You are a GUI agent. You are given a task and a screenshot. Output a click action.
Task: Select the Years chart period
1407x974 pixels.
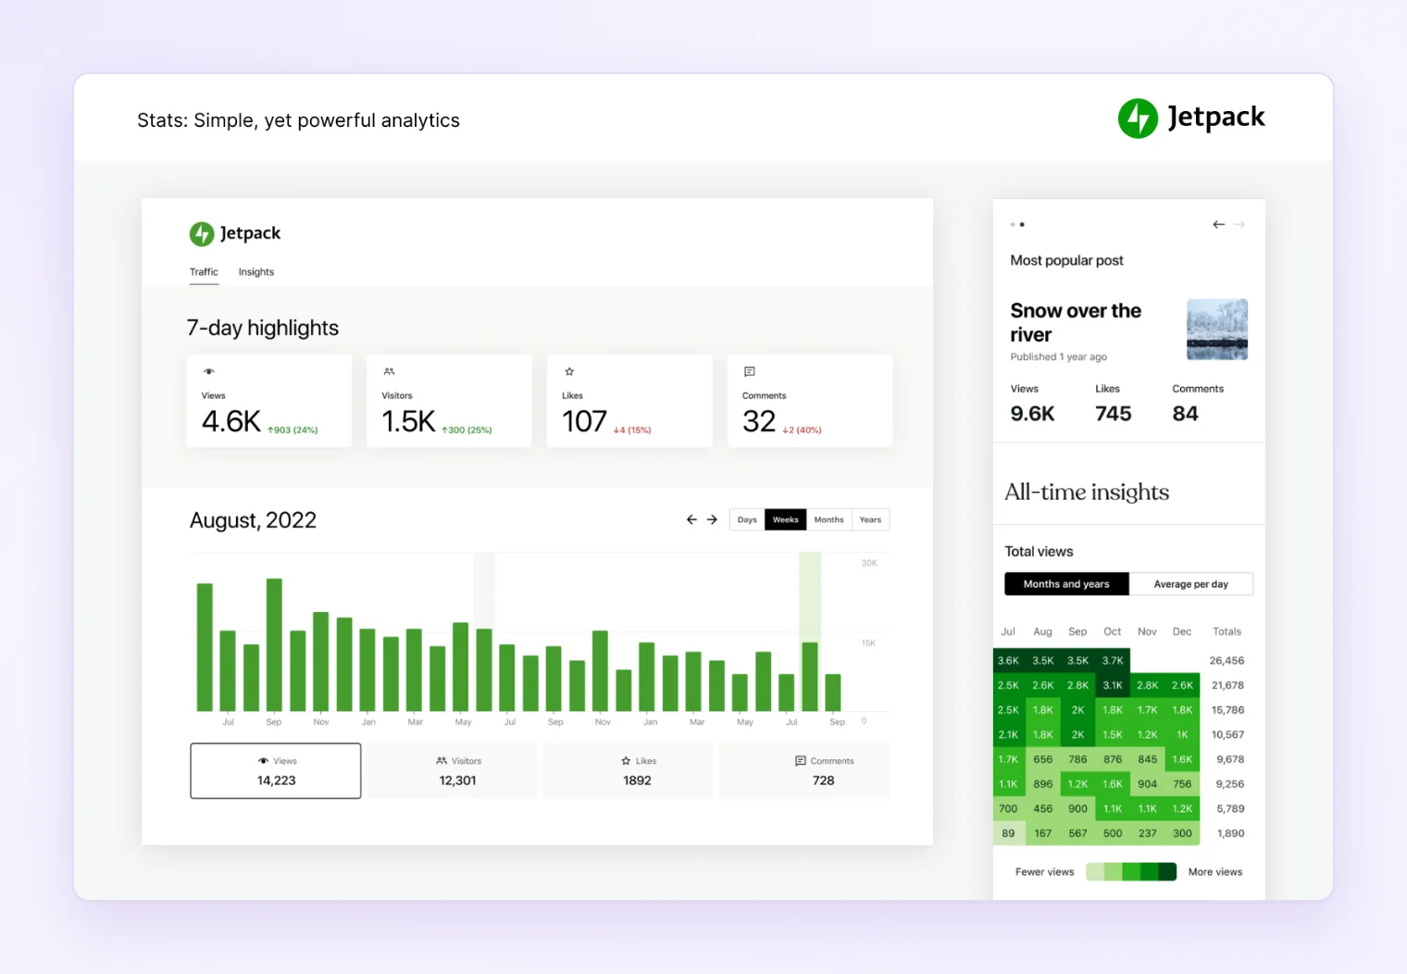tap(870, 519)
